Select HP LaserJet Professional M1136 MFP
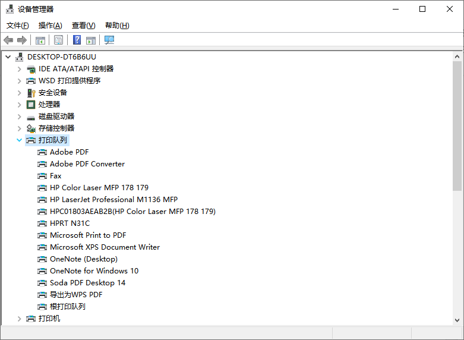The width and height of the screenshot is (464, 340). tap(113, 199)
